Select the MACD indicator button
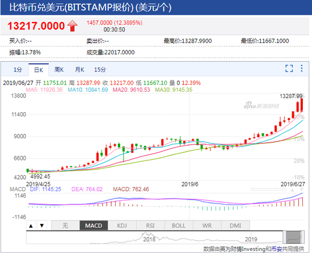 click(94, 226)
